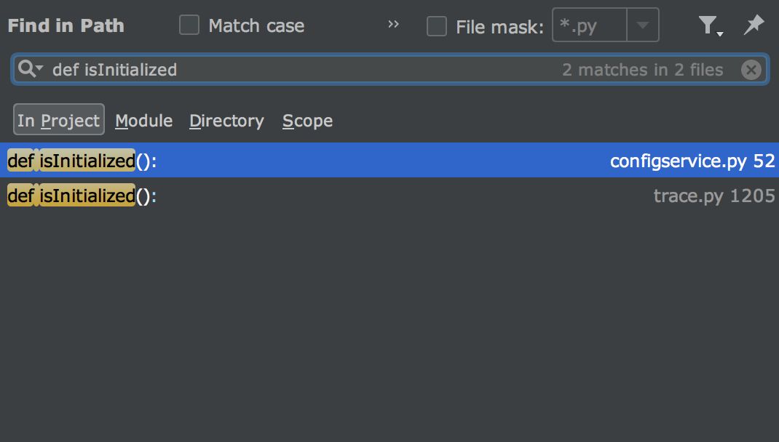
Task: Click the filter funnel icon
Action: 710,25
